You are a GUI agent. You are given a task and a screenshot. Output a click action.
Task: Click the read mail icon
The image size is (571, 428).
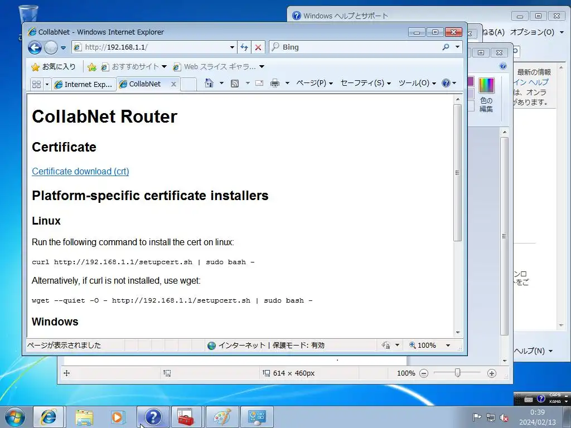coord(259,84)
